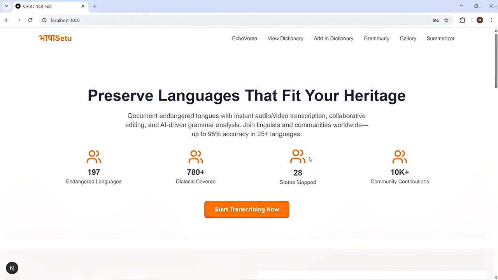
Task: Open the EchoVerse nav item
Action: (244, 39)
